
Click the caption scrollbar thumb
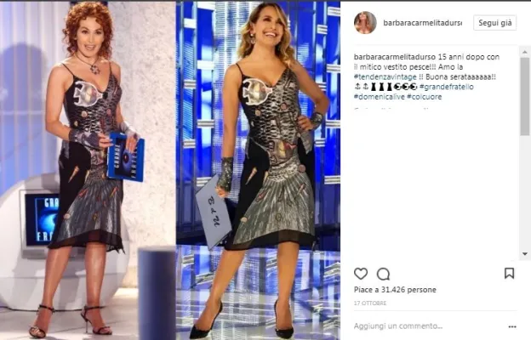(525, 96)
